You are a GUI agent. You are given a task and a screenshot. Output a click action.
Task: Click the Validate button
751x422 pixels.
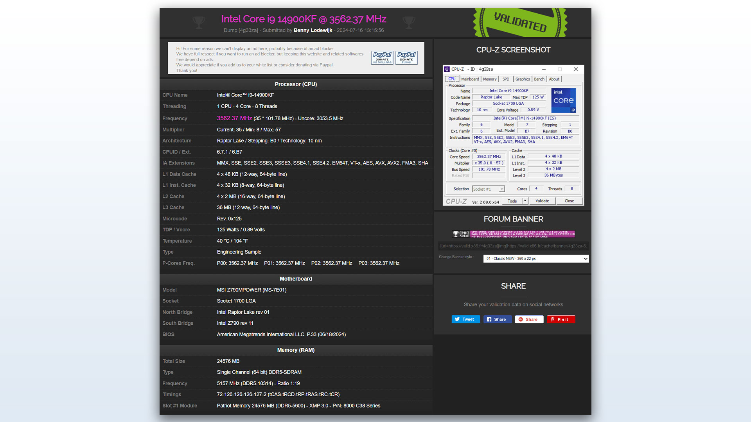click(542, 201)
